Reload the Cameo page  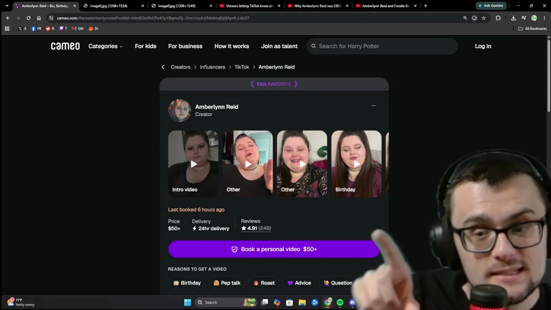pos(28,18)
